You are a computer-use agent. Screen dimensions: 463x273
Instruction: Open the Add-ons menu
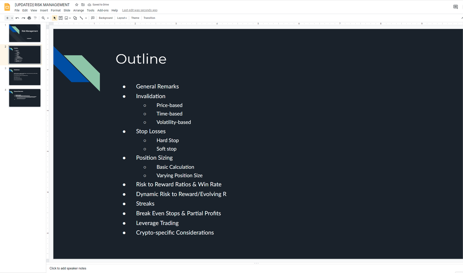click(x=103, y=10)
